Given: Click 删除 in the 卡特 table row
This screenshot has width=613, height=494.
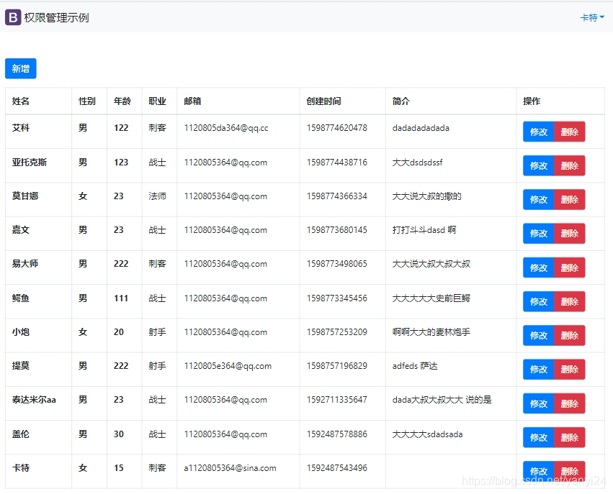Looking at the screenshot, I should click(570, 472).
